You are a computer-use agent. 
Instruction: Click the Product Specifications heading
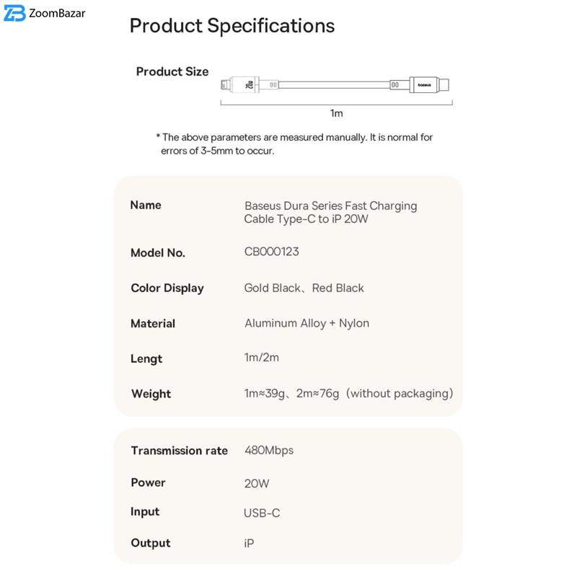(232, 26)
